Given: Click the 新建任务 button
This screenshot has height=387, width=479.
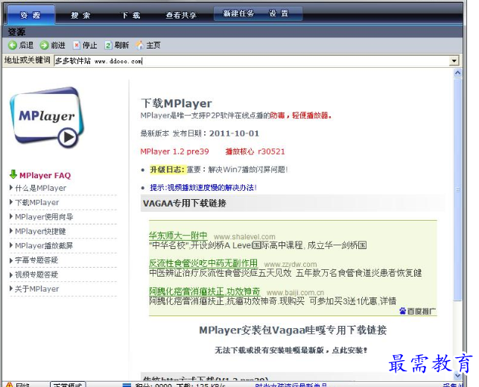Looking at the screenshot, I should tap(238, 13).
